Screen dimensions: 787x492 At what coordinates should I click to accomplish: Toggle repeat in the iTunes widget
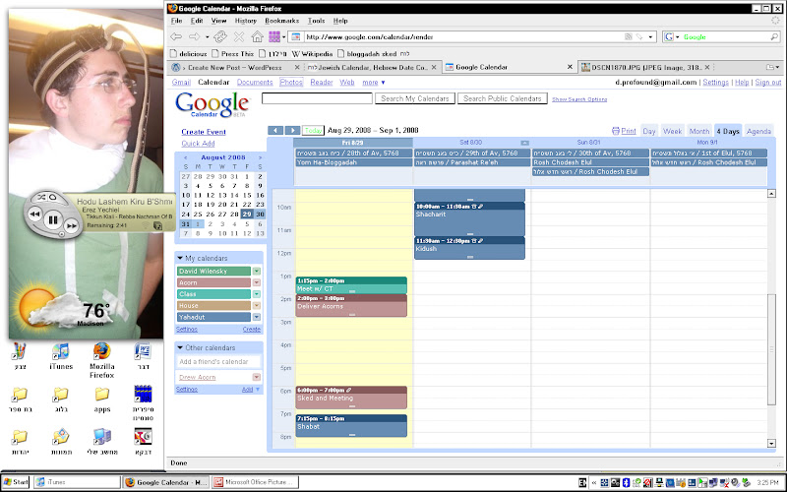pos(52,197)
